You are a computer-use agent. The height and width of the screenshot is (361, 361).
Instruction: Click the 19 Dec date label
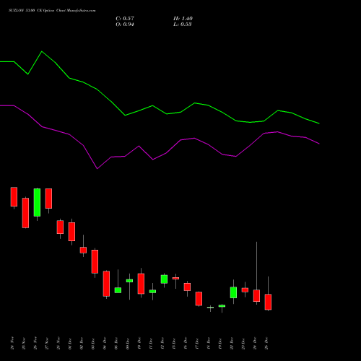click(220, 343)
